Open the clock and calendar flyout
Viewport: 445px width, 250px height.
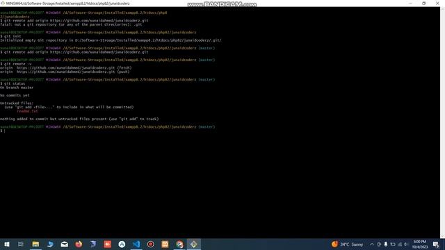click(420, 244)
